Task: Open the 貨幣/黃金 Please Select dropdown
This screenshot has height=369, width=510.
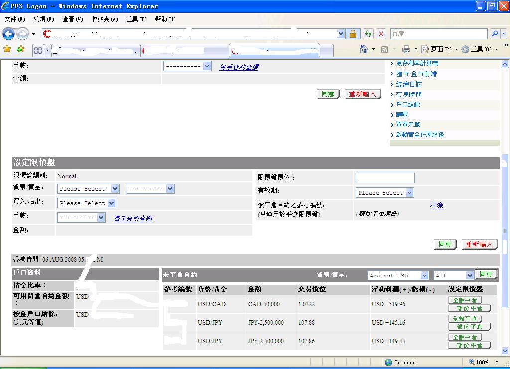Action: point(88,188)
